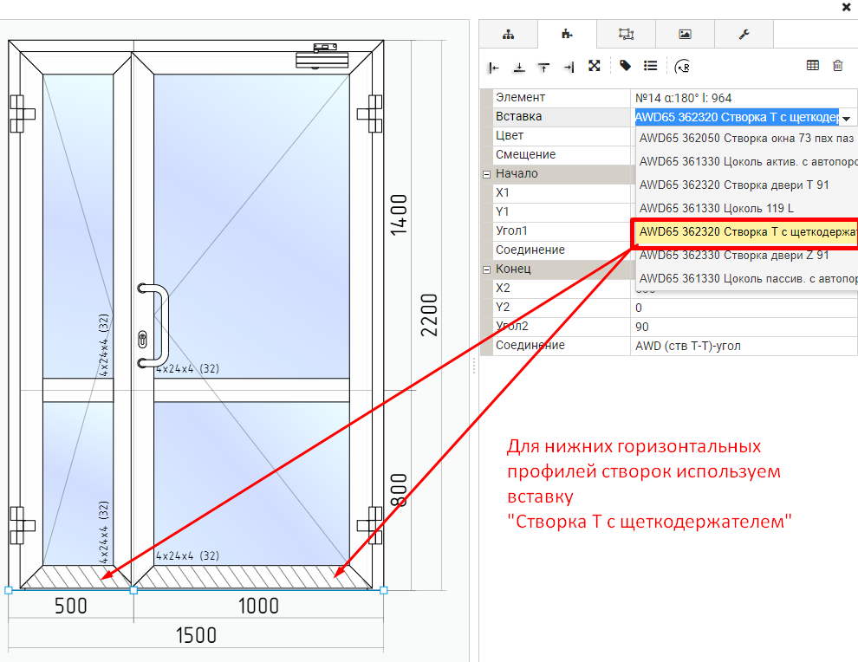Image resolution: width=858 pixels, height=662 pixels.
Task: Click the hatched bottom profile of the narrow sash
Action: click(76, 577)
